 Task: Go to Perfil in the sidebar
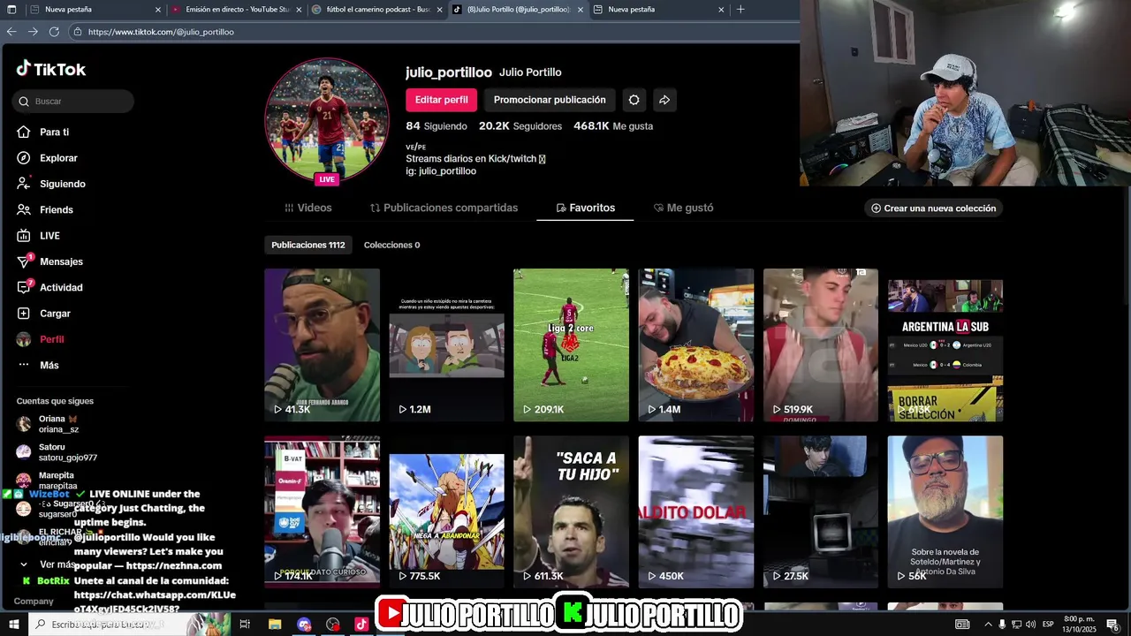51,339
